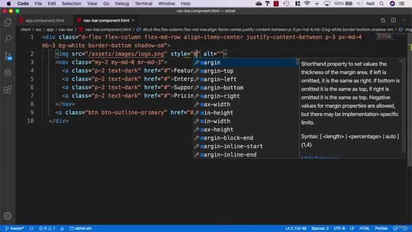This screenshot has width=412, height=232.
Task: Click the Synchronize Changes icon in status bar
Action: (32, 228)
